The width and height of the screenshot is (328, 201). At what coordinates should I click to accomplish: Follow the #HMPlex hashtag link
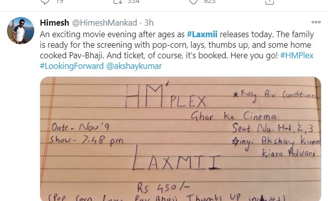point(296,55)
